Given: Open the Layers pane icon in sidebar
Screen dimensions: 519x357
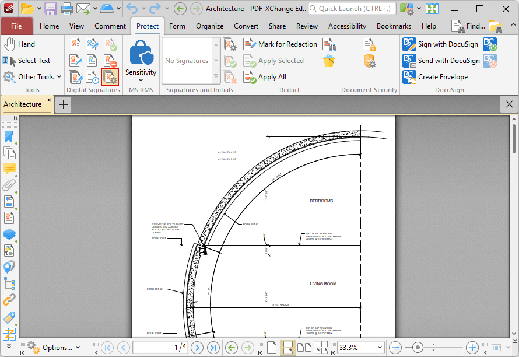Looking at the screenshot, I should [x=9, y=234].
